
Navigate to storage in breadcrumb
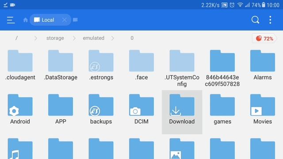tap(55, 38)
